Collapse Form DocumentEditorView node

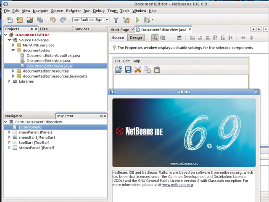pos(5,122)
